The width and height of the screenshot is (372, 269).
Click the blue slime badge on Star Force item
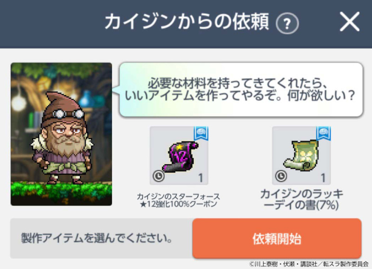click(x=201, y=134)
